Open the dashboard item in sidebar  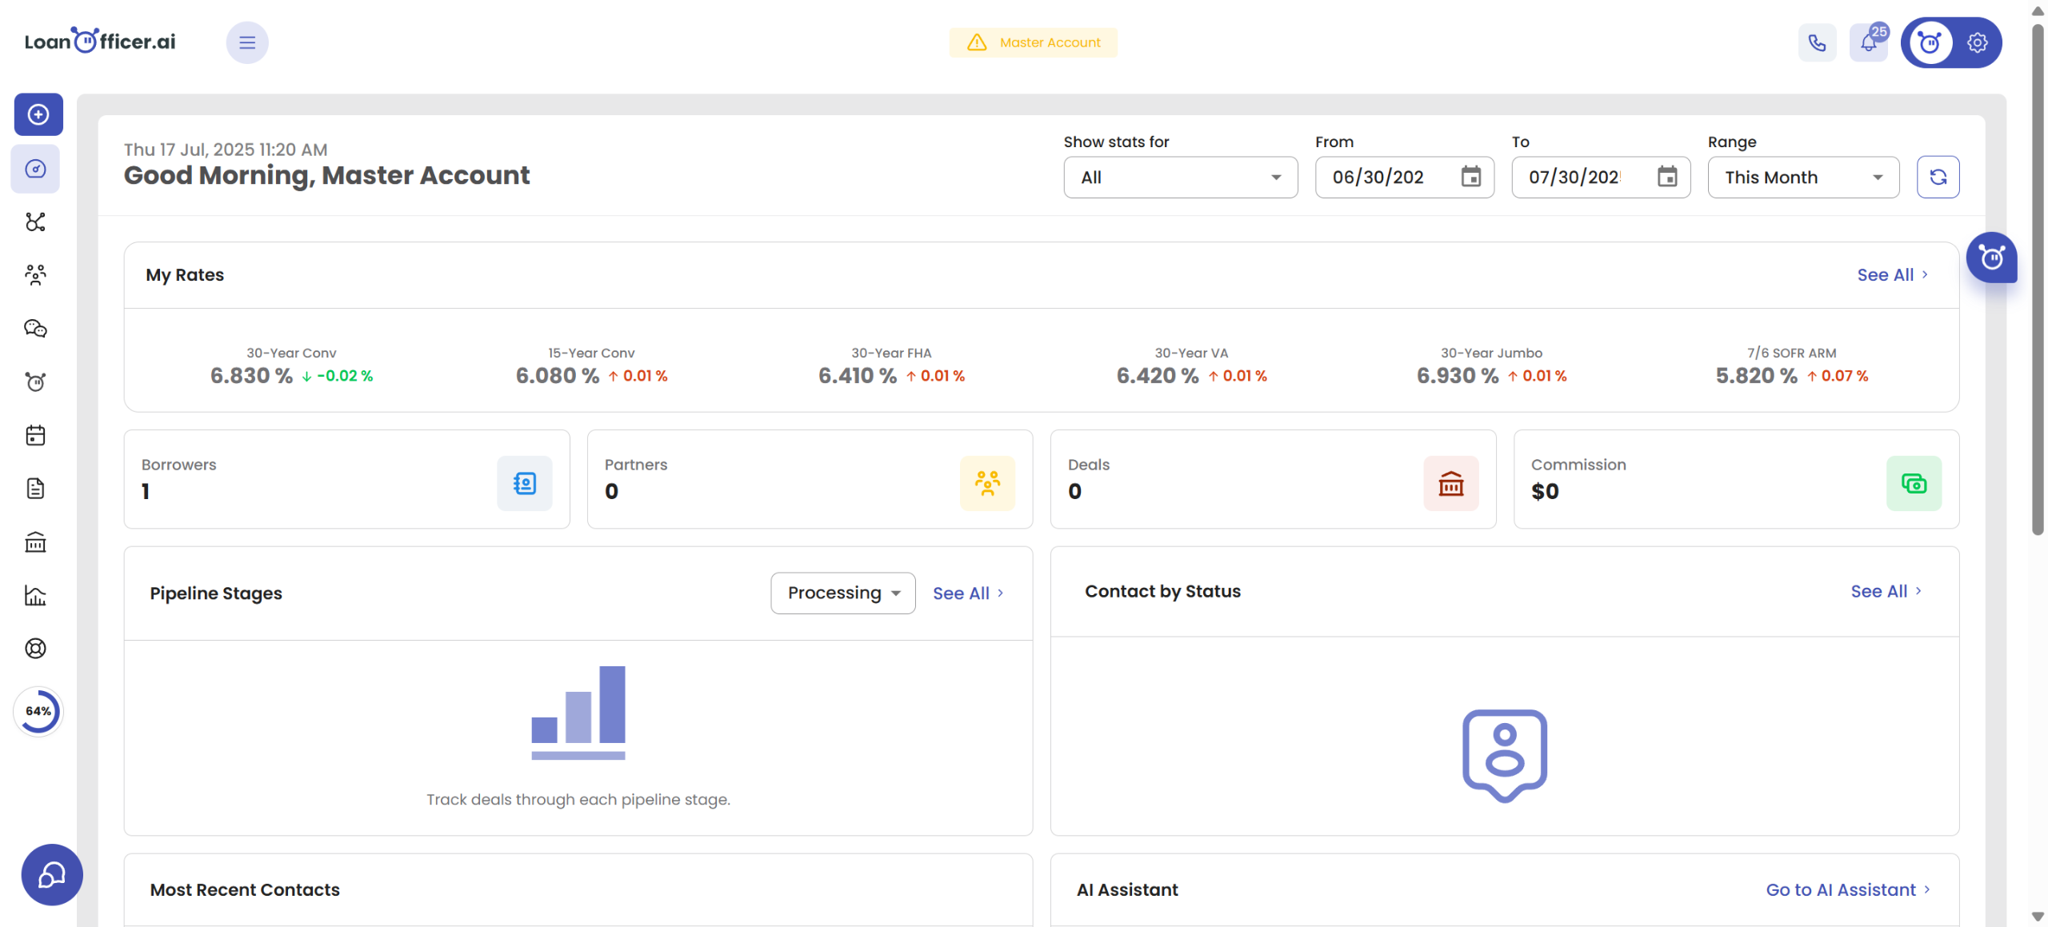[x=35, y=169]
